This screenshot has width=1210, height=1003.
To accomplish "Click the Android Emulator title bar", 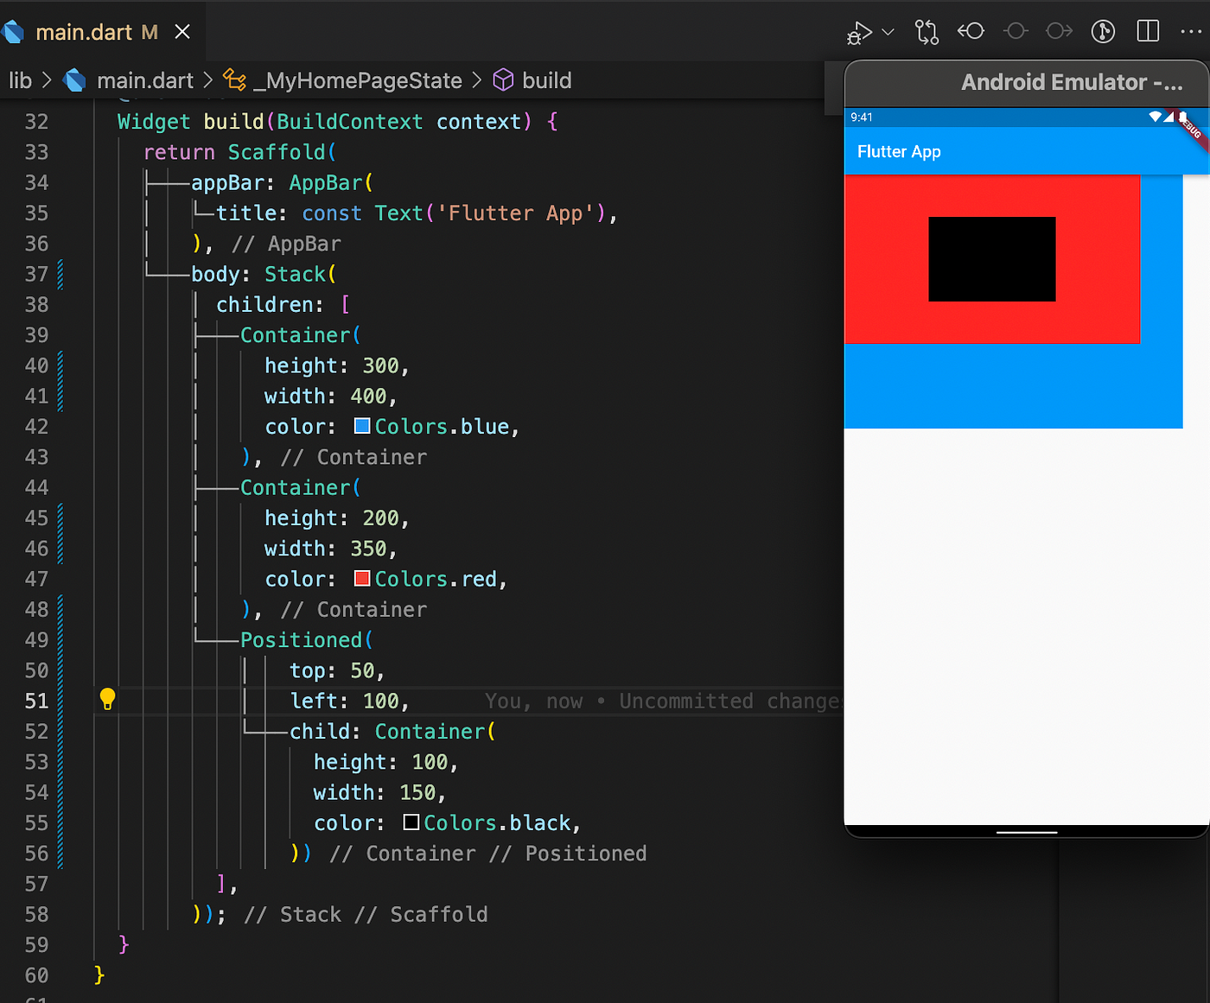I will (1026, 83).
